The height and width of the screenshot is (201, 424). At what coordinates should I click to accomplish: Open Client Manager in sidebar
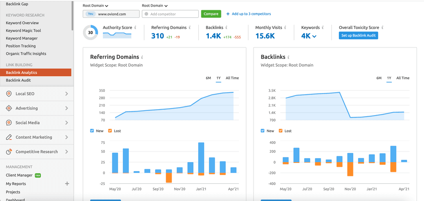pyautogui.click(x=19, y=175)
